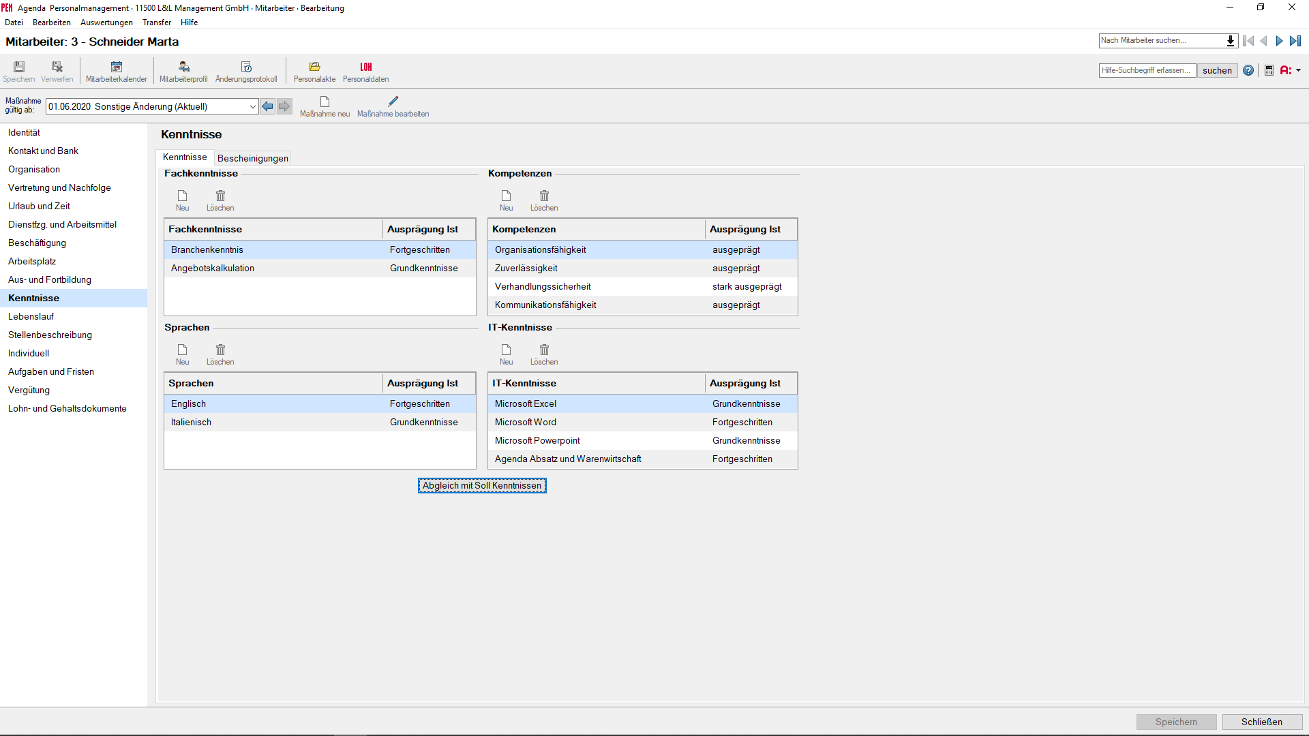Viewport: 1309px width, 736px height.
Task: Open the Nach Mitarbeiter suchen dropdown arrow
Action: point(1231,41)
